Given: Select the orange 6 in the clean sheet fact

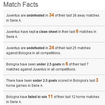Looking at the screenshot, I should [77, 31].
